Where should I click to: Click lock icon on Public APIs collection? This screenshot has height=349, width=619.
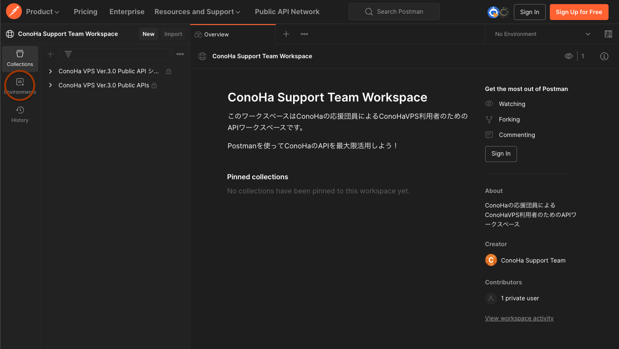coord(154,86)
